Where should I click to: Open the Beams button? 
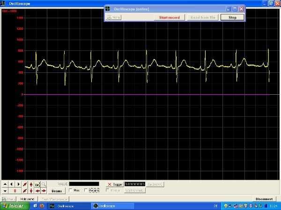coord(57,191)
